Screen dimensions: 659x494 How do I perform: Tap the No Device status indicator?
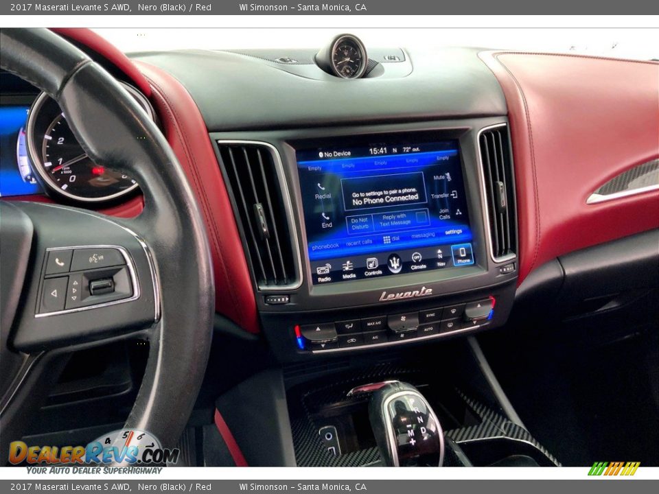334,154
